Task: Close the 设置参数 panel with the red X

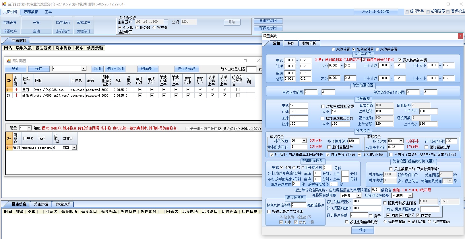Action: 460,36
